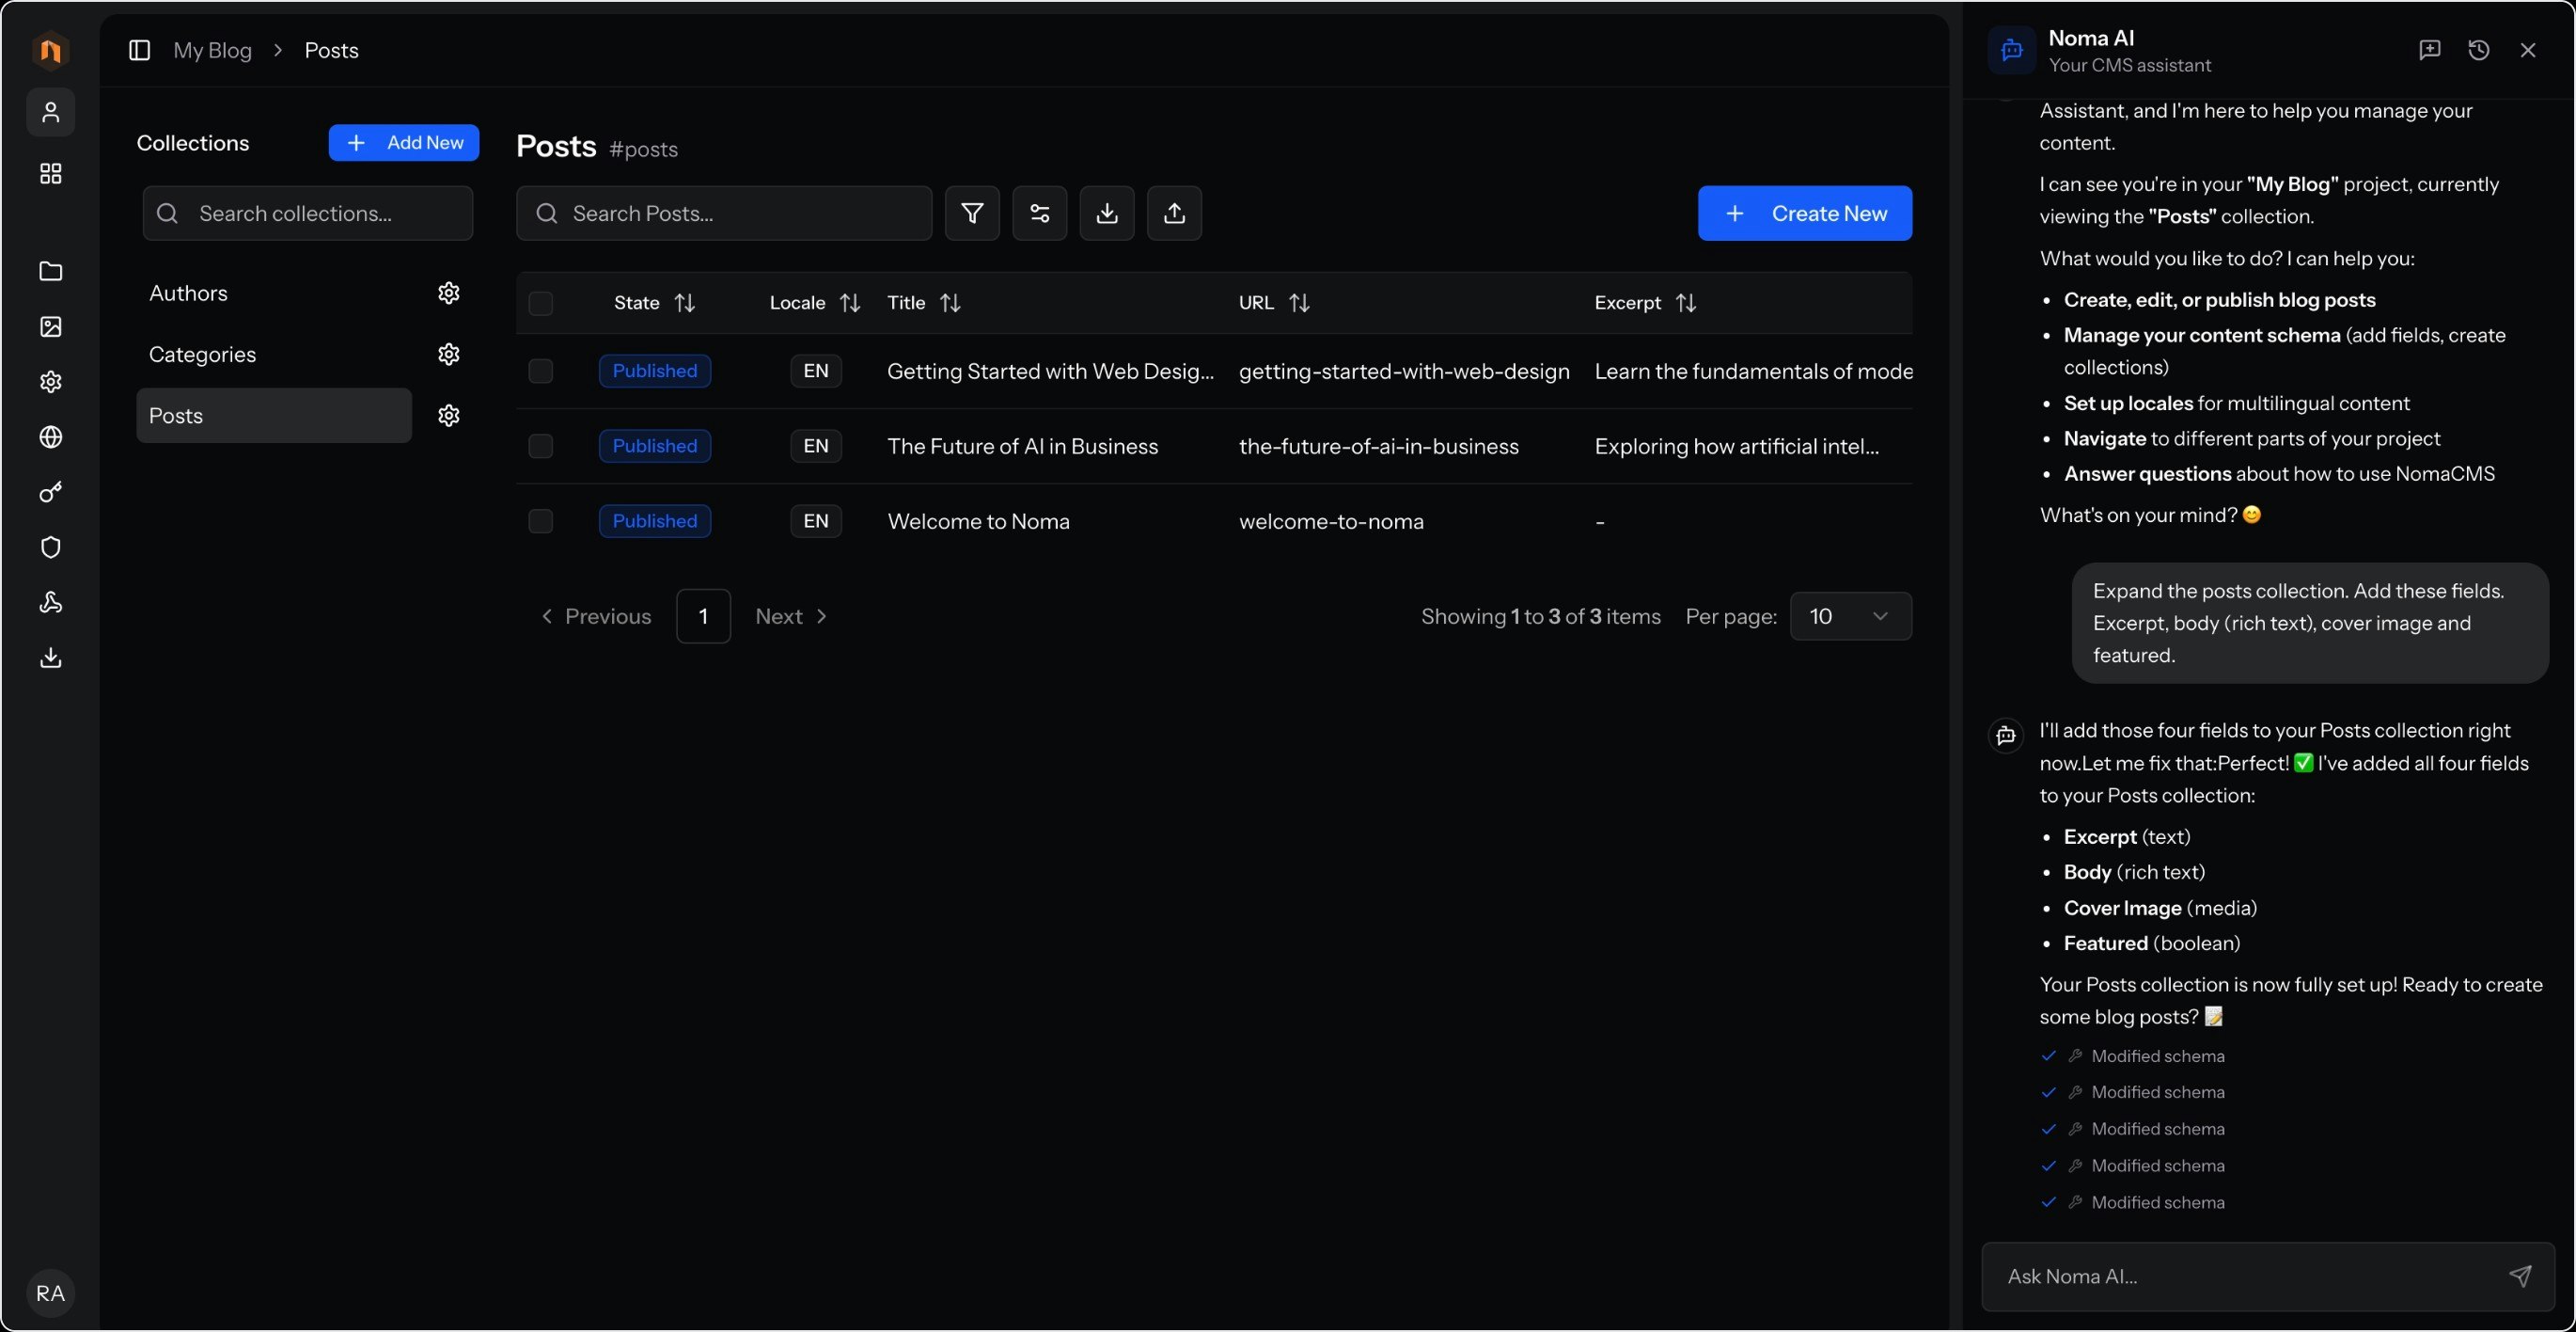Open the Categories collection
The image size is (2576, 1332).
pyautogui.click(x=203, y=355)
